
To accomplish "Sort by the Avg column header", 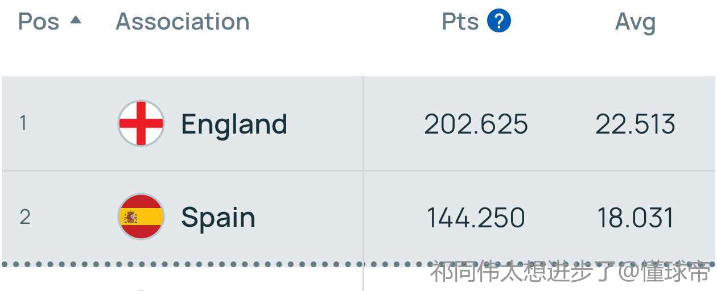I will [x=635, y=23].
